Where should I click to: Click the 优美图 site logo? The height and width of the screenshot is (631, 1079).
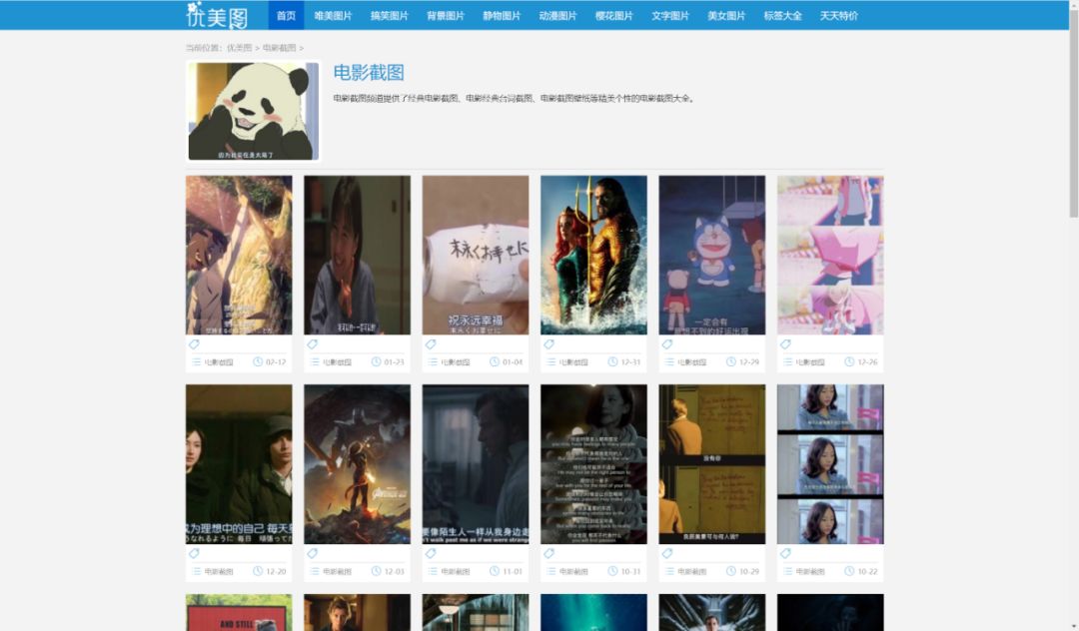(x=217, y=14)
